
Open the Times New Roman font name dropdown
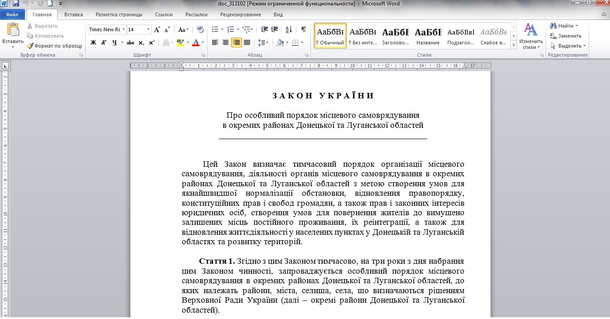point(123,30)
